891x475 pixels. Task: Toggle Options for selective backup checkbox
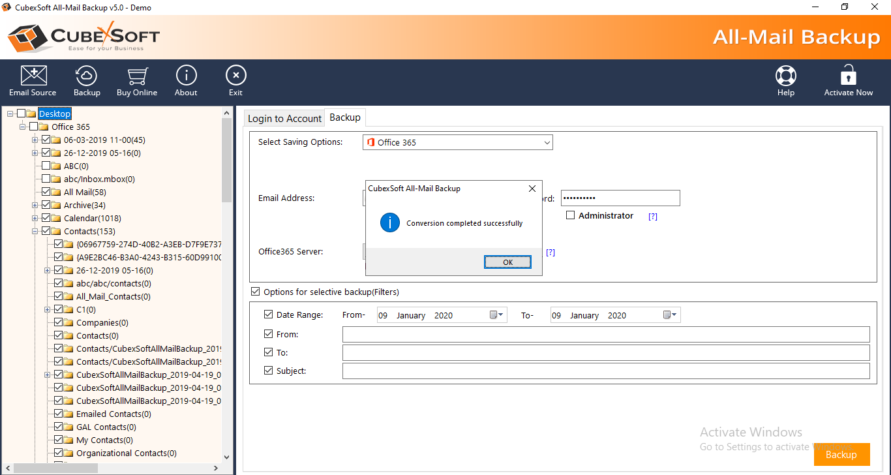point(255,292)
